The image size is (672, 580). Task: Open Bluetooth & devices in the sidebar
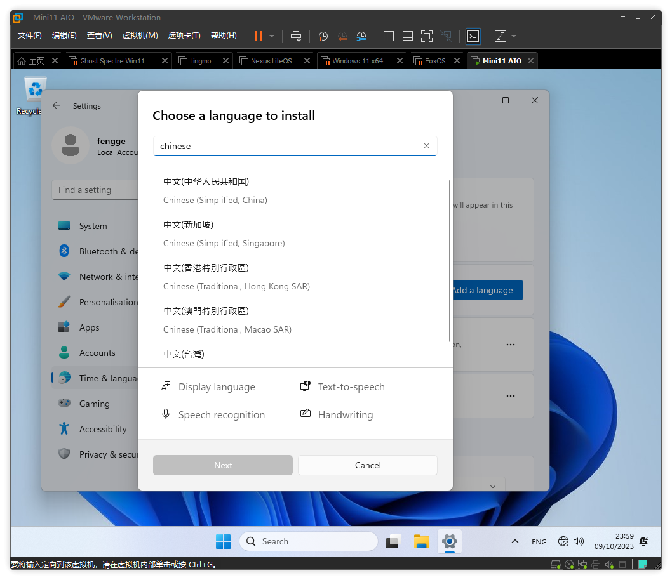pyautogui.click(x=95, y=251)
